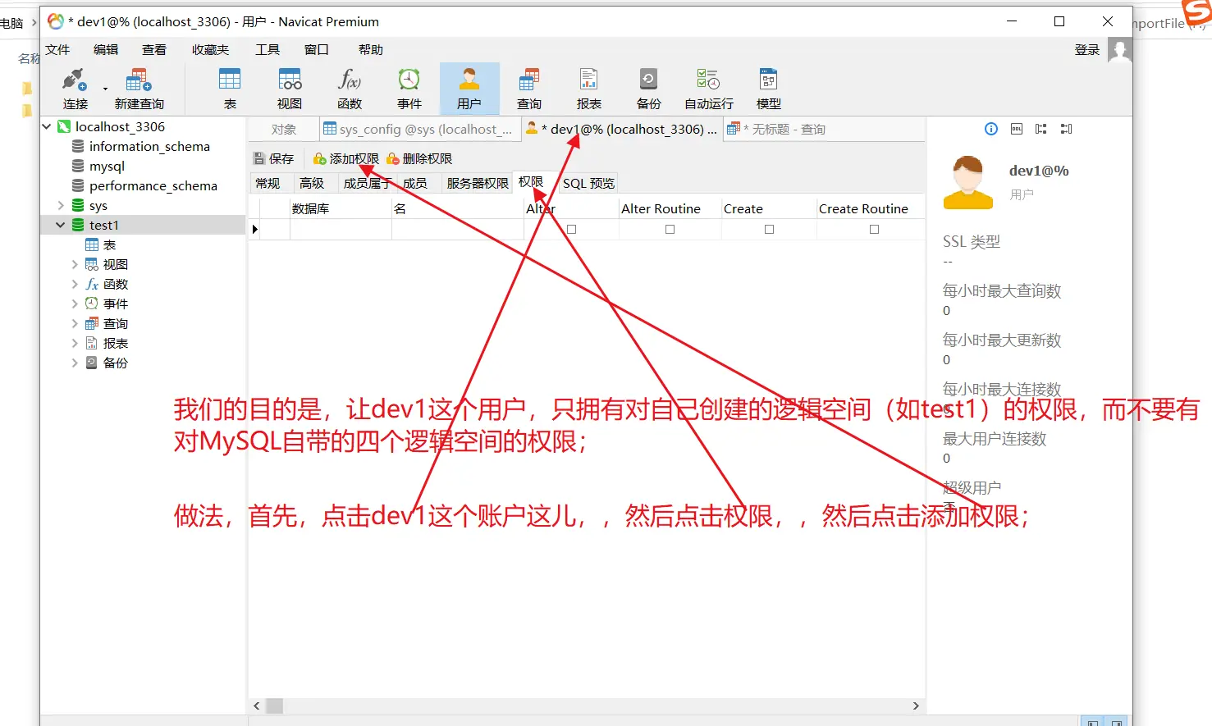This screenshot has width=1212, height=726.
Task: Expand the sys database node
Action: 61,205
